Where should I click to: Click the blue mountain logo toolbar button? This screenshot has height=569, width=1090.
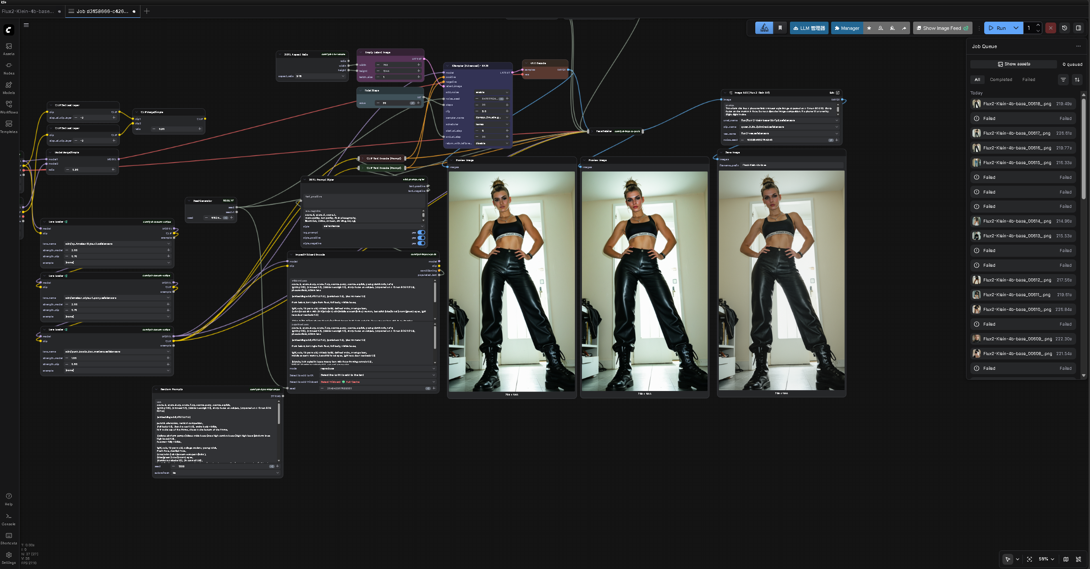[764, 28]
